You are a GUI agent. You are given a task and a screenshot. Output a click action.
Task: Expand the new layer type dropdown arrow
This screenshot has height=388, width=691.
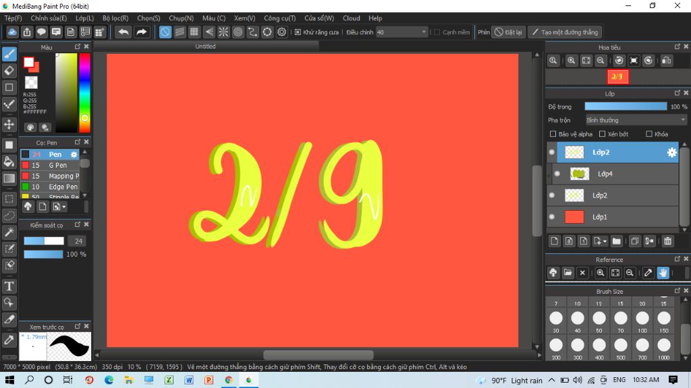click(605, 242)
